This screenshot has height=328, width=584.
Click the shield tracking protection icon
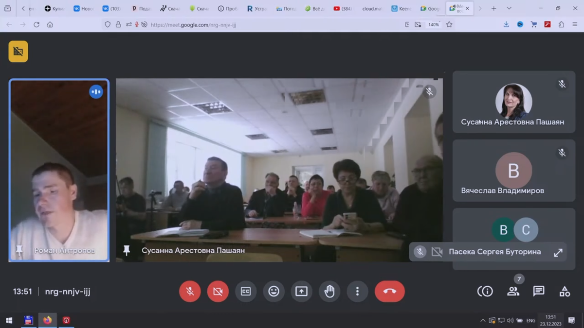pos(108,25)
